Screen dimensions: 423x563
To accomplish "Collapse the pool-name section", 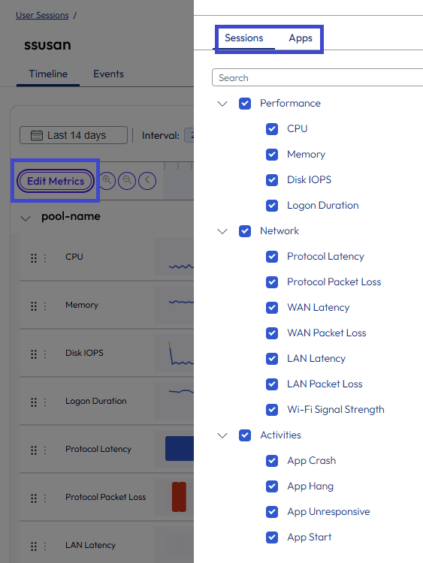I will [26, 218].
